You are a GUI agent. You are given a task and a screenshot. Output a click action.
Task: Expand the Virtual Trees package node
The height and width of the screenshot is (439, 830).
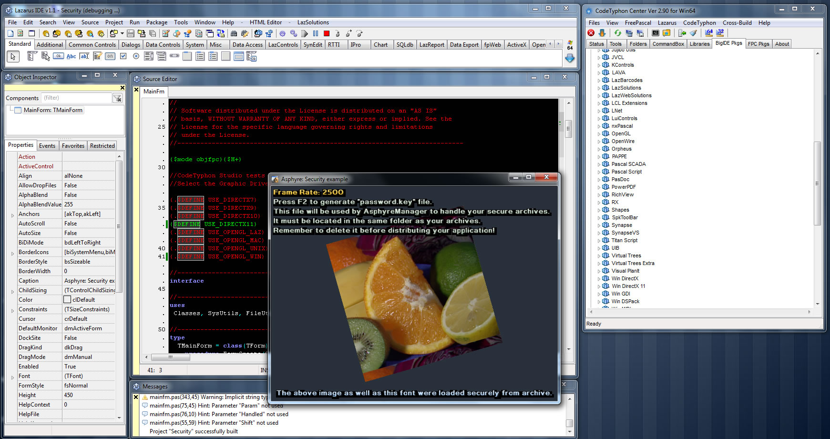(x=599, y=255)
